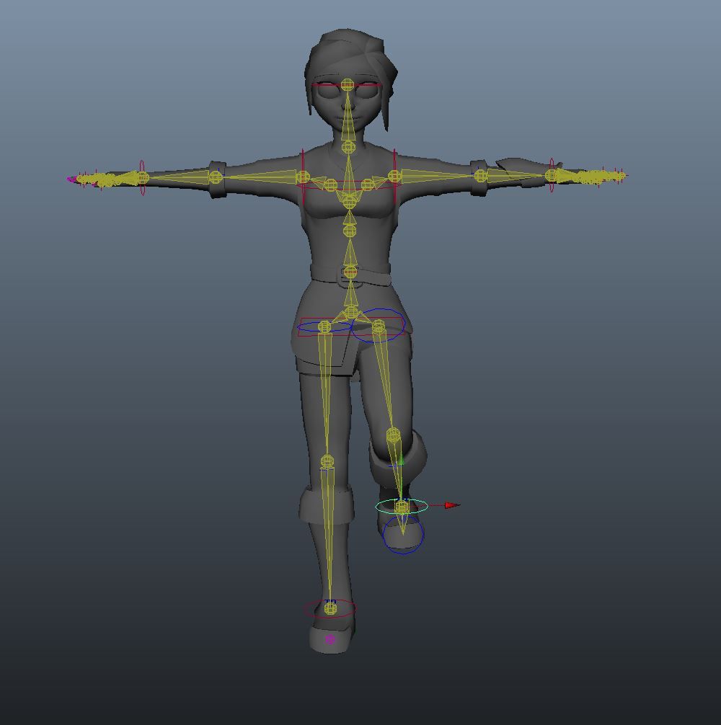Select the neck joint below the chin
Image resolution: width=721 pixels, height=725 pixels.
point(348,147)
